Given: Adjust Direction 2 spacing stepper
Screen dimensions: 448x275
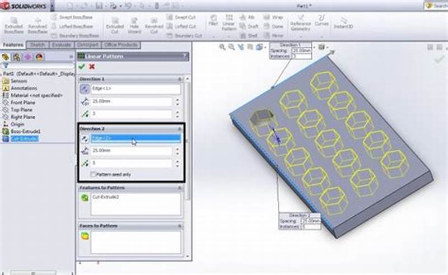Looking at the screenshot, I should tap(178, 151).
